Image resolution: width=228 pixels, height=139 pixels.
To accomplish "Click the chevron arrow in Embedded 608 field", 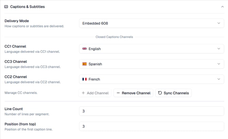I will tap(219, 23).
